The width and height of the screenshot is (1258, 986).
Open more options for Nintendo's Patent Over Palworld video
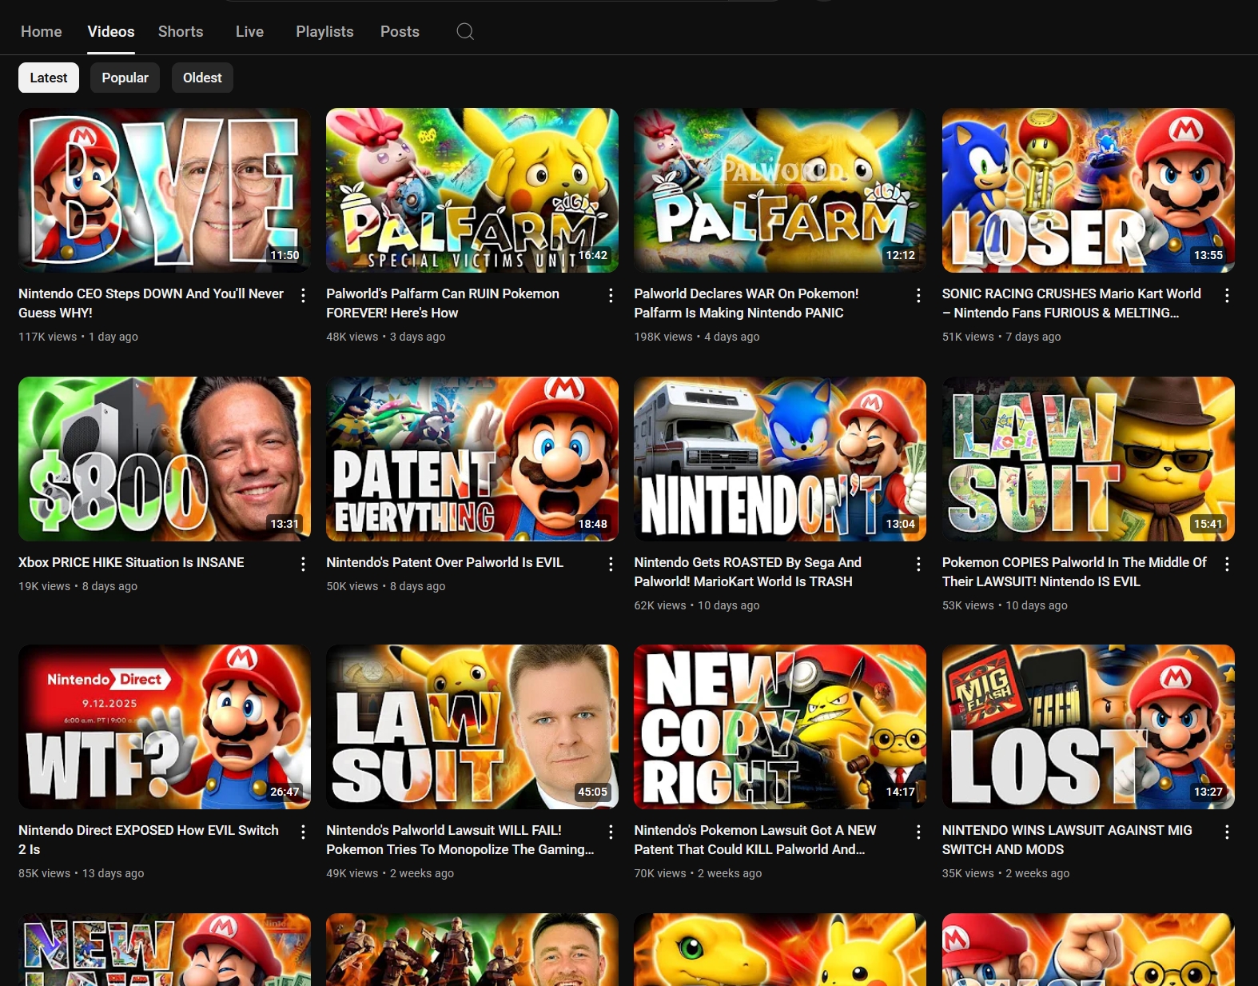[x=611, y=565]
